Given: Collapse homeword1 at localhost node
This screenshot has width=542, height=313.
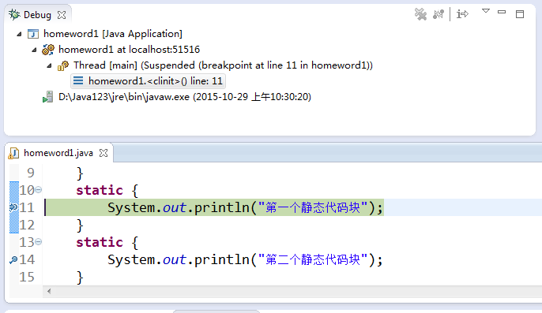Looking at the screenshot, I should [x=34, y=50].
